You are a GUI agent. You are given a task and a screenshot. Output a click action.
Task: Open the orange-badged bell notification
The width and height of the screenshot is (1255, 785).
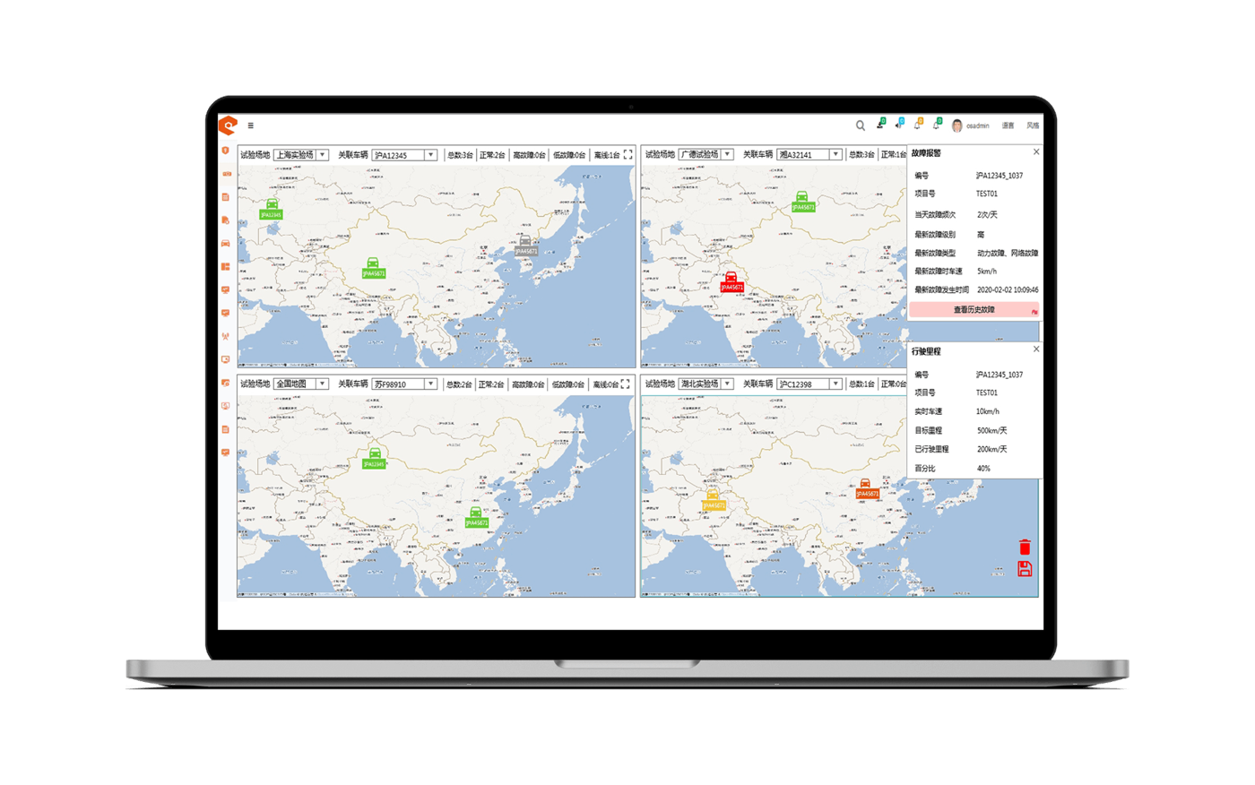917,125
